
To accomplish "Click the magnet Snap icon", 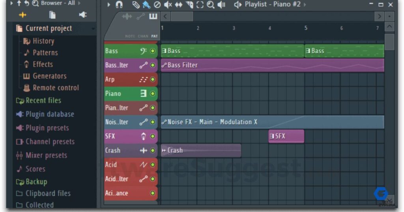I will pos(119,5).
